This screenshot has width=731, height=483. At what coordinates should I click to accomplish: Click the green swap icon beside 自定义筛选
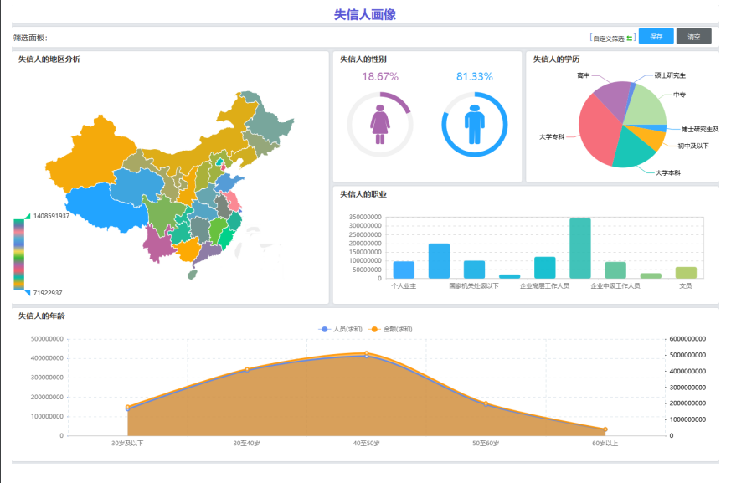click(x=630, y=38)
